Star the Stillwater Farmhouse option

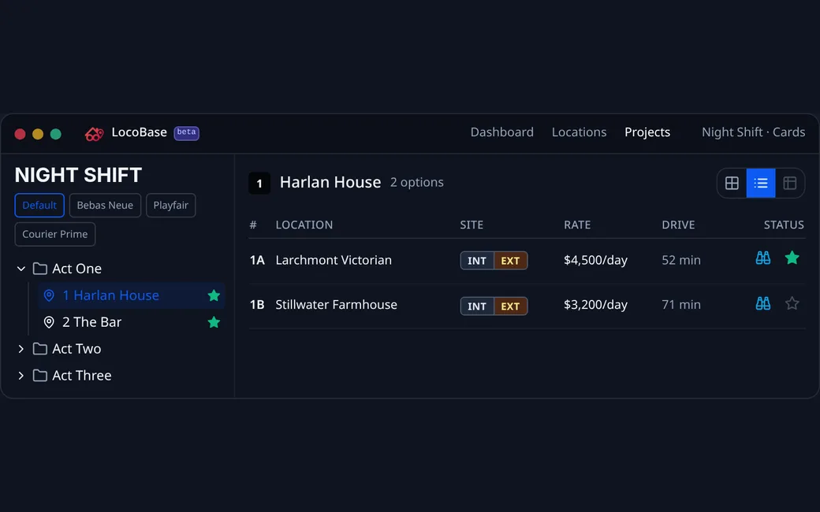tap(792, 303)
